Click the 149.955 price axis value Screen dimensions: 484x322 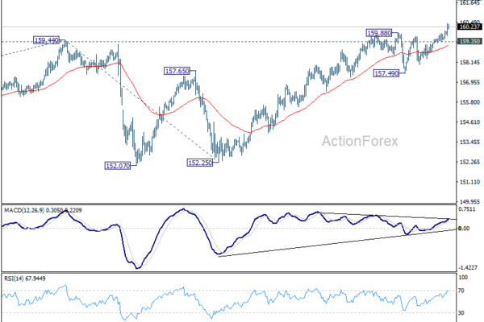coord(469,202)
